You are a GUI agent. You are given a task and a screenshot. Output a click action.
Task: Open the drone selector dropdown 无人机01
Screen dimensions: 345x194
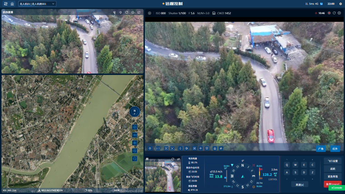pyautogui.click(x=37, y=4)
